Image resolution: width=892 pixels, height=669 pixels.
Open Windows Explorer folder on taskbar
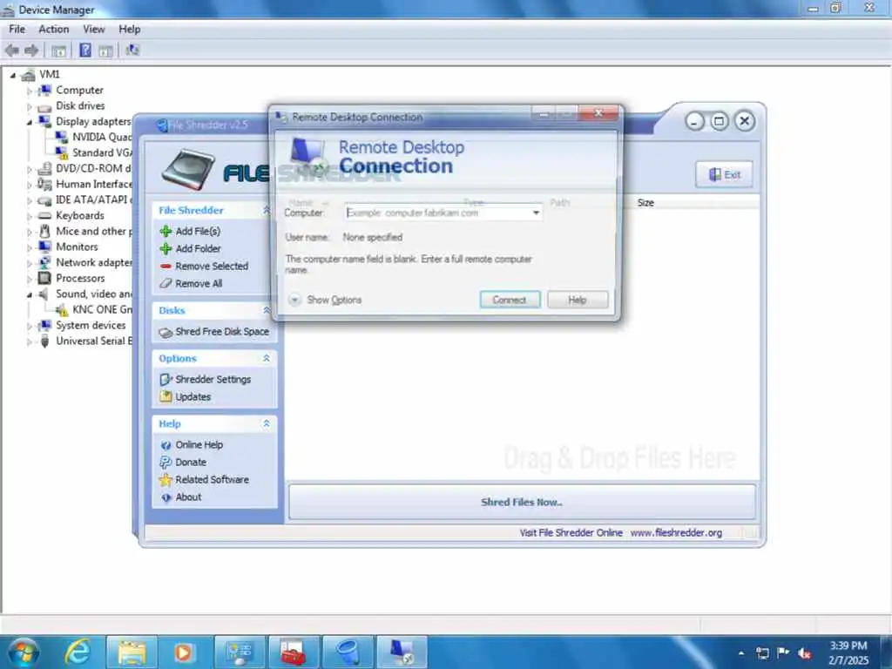[132, 652]
